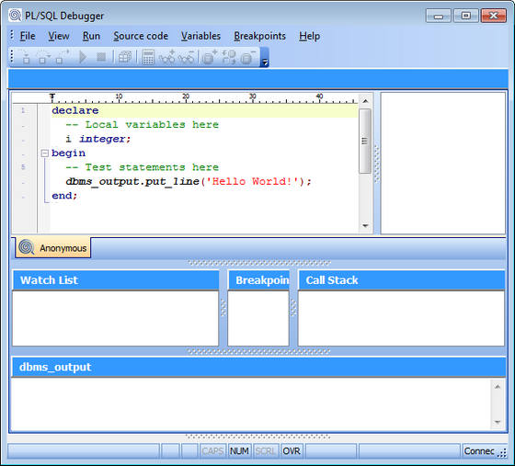Start debugging with the Run play icon
Screen dimensions: 515x466
(x=83, y=57)
